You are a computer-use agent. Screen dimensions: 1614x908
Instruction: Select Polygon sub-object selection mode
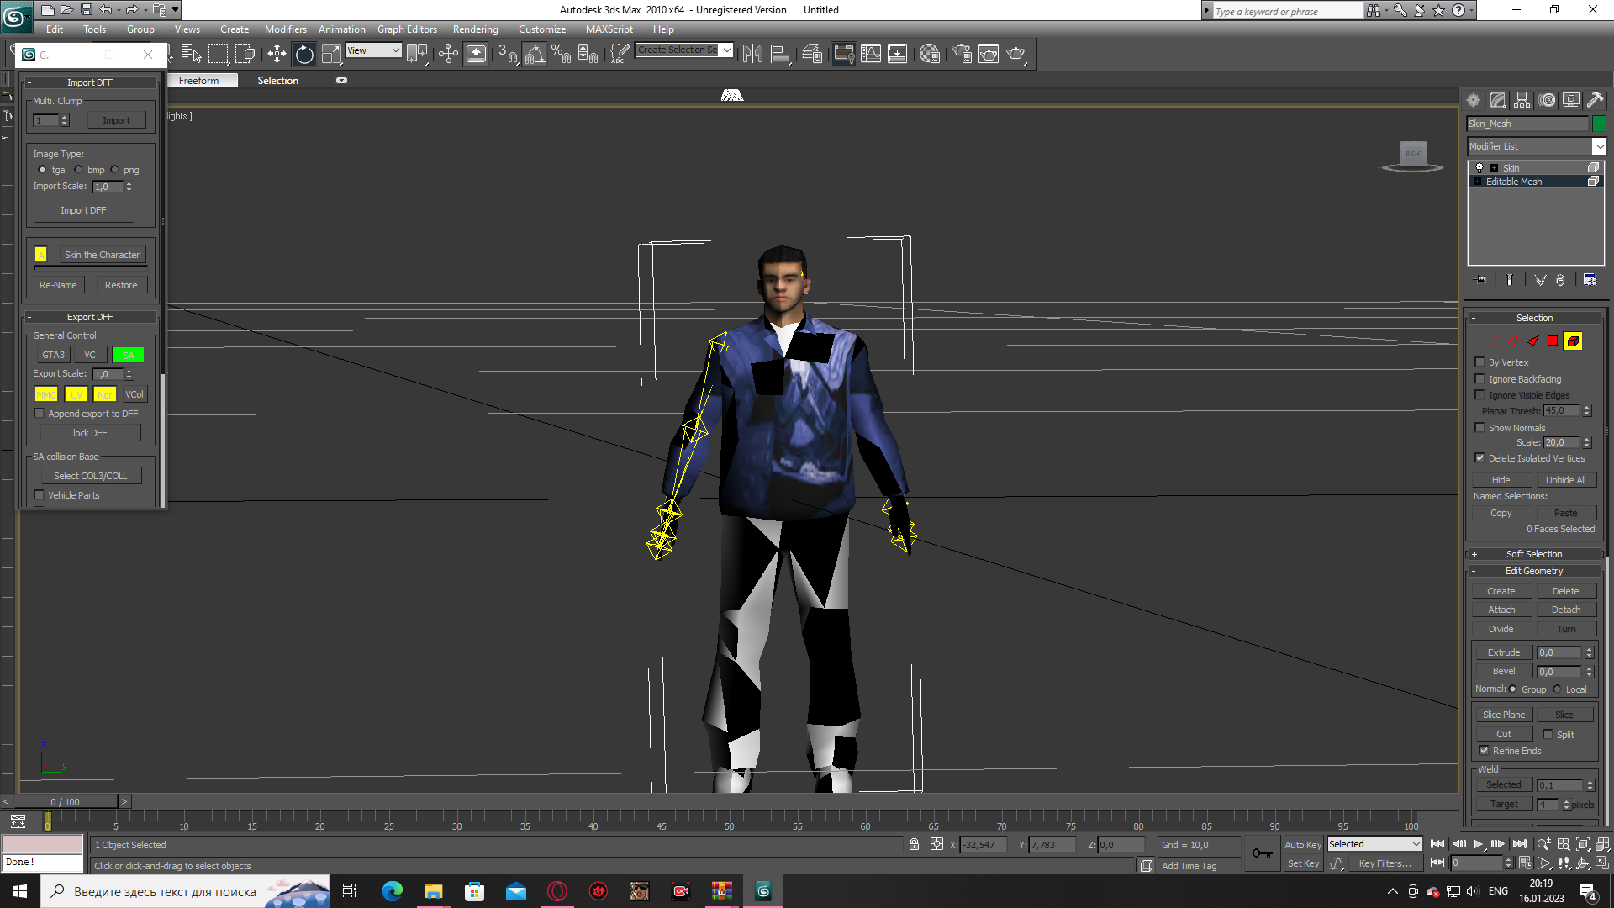click(1553, 340)
